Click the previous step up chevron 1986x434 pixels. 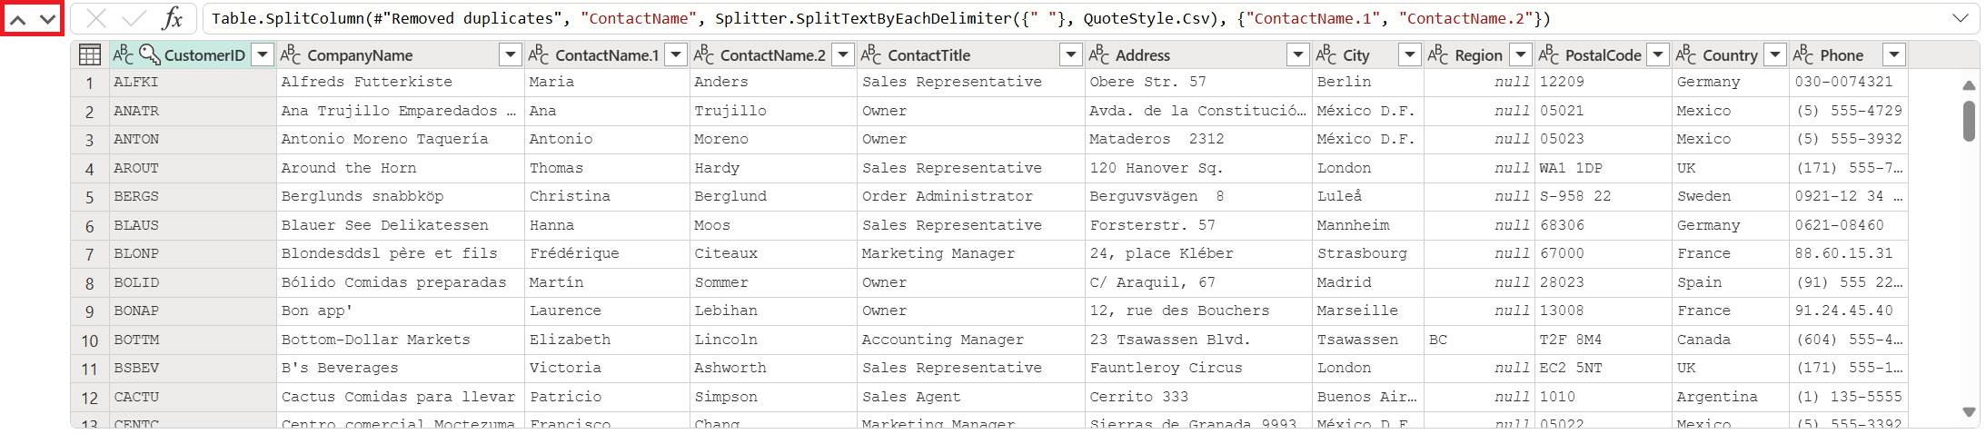[18, 19]
